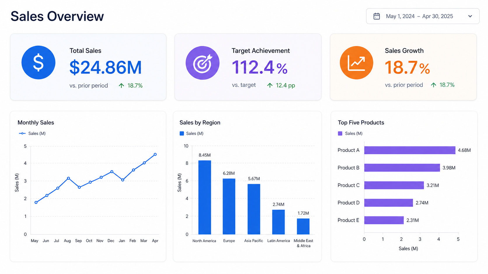Click the Sales by Region chart title
Screen dimensions: 488x274
click(x=200, y=123)
